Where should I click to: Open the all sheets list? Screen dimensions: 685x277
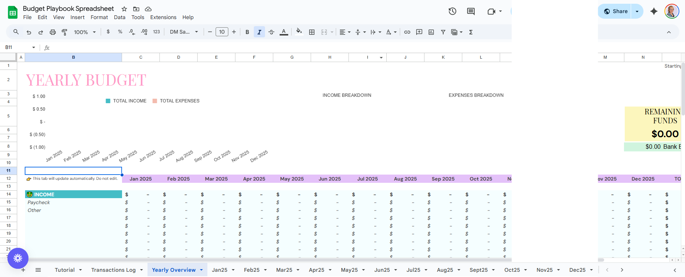[x=38, y=270]
